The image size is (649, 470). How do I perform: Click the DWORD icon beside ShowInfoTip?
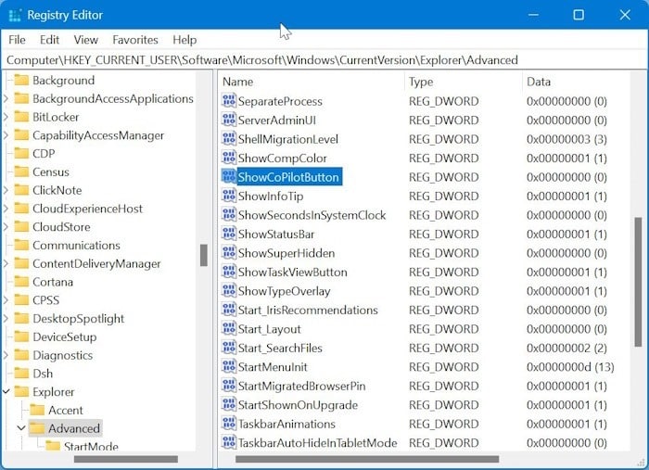[229, 197]
